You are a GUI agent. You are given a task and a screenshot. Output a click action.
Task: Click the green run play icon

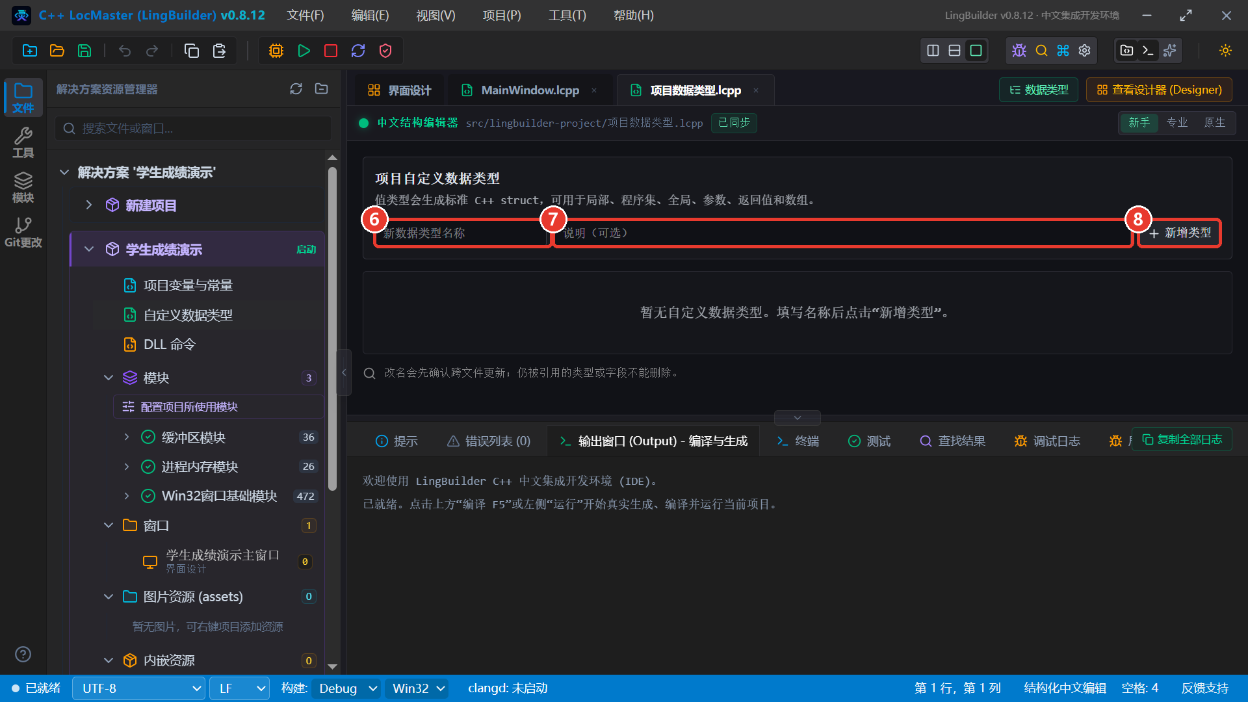click(304, 51)
